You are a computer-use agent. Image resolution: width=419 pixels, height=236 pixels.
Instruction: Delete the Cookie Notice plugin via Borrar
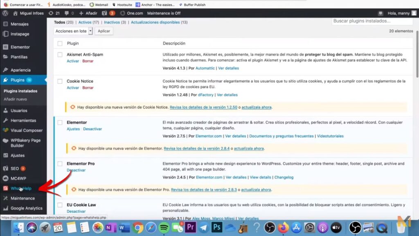(88, 88)
